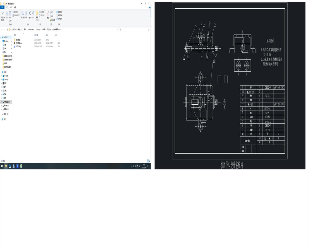Switch to the Share ribbon tab

tap(11, 7)
